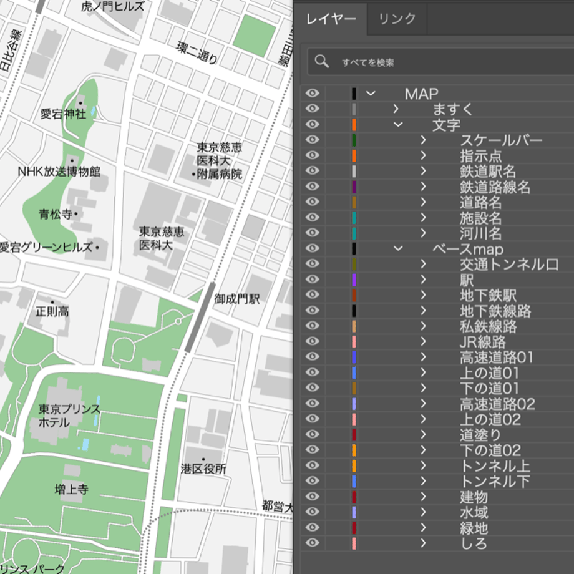The image size is (574, 574).
Task: Select the JR線路 layer name
Action: [x=482, y=342]
